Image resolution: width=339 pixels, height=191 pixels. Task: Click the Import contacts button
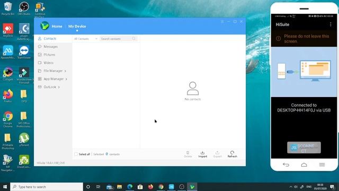(202, 154)
